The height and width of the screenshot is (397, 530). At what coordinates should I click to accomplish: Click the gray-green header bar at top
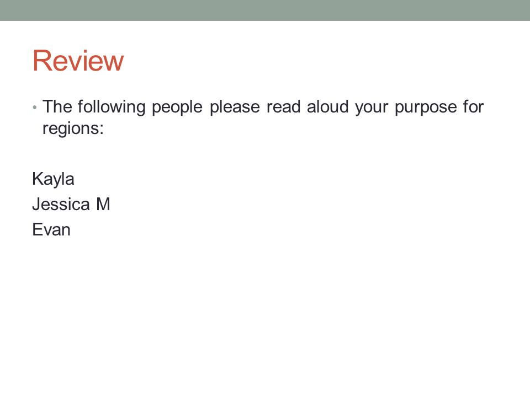(265, 10)
